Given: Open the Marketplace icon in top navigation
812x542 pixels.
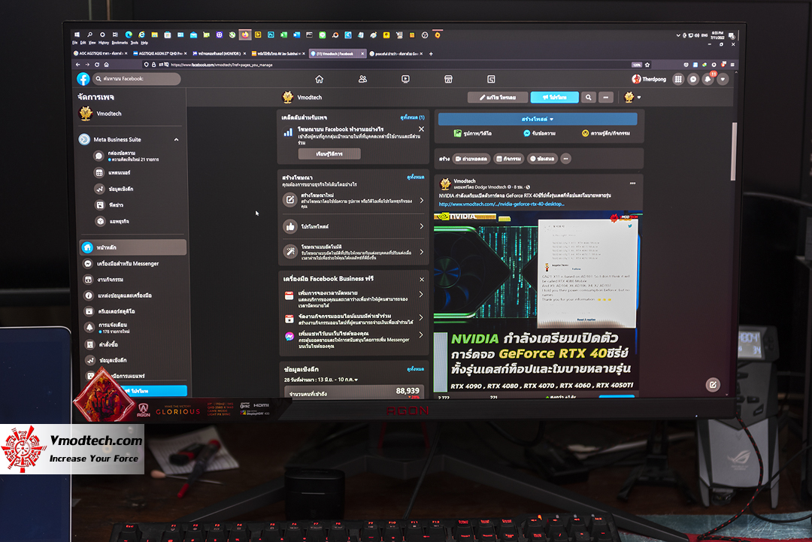Looking at the screenshot, I should 448,79.
